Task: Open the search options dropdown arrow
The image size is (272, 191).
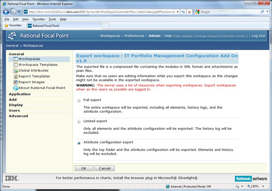Action: 267,12
